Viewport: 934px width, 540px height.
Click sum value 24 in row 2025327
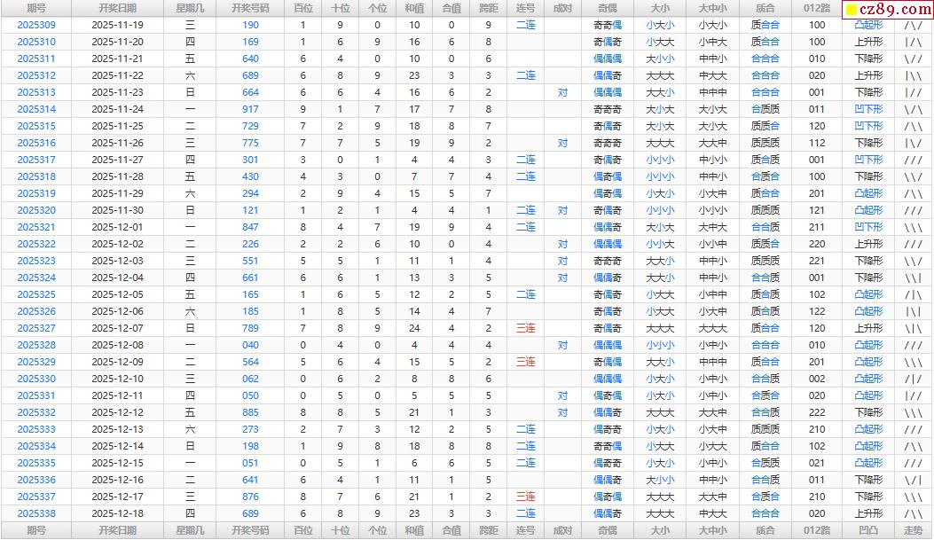pos(414,328)
